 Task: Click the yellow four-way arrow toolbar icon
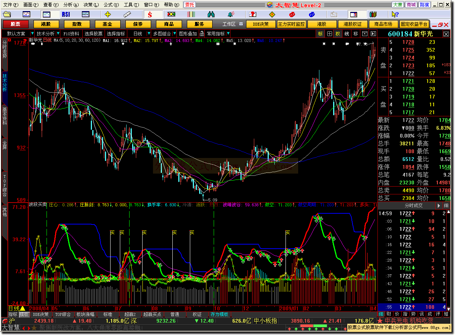point(108,14)
